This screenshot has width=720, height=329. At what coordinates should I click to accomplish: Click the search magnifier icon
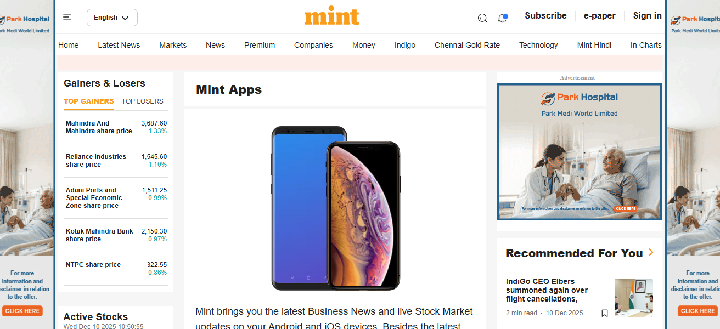click(x=482, y=18)
